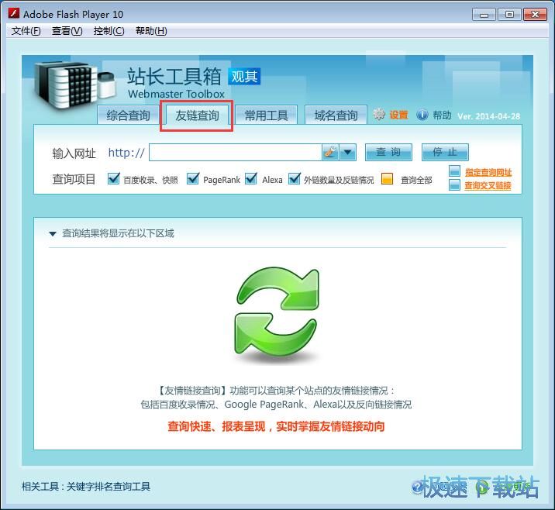The width and height of the screenshot is (555, 510).
Task: Collapse the 查询结果将显示在以下区域 section
Action: click(x=53, y=233)
